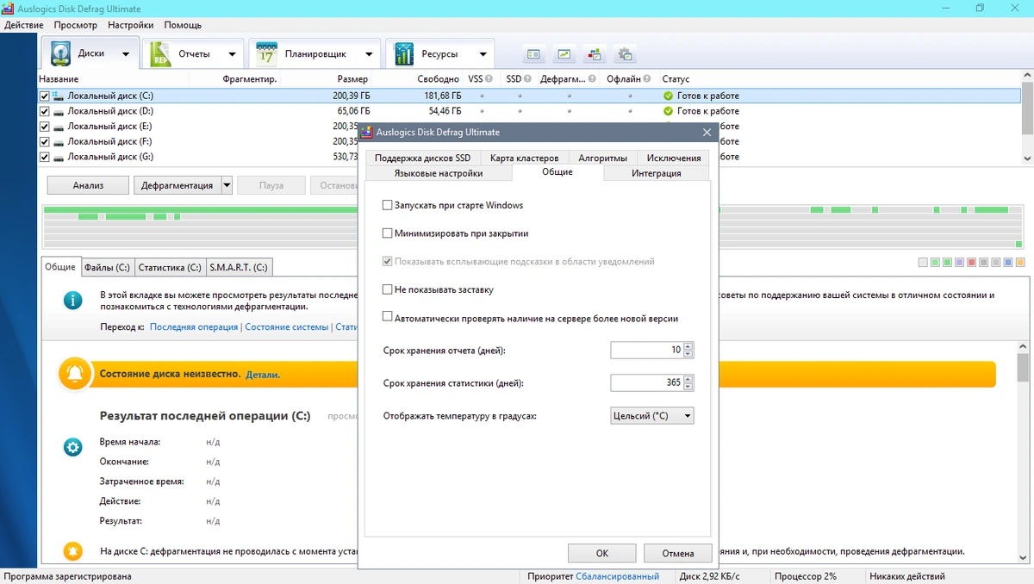Open the Последняя операция link

(x=194, y=327)
